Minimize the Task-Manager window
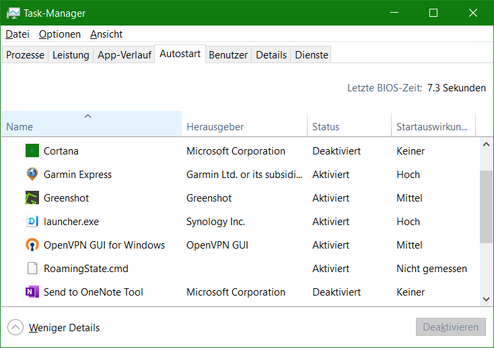The image size is (494, 348). (394, 13)
